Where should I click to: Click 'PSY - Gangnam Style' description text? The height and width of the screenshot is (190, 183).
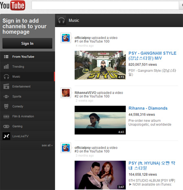tap(152, 72)
